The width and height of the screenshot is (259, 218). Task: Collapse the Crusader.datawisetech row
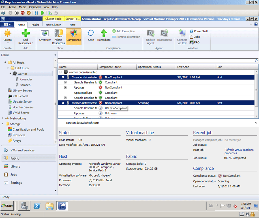(x=63, y=77)
